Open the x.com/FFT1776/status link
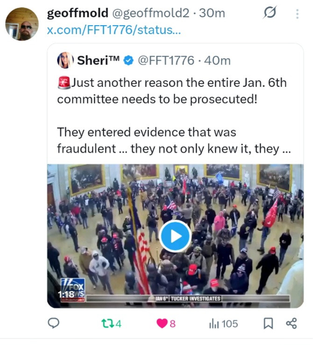 click(114, 30)
